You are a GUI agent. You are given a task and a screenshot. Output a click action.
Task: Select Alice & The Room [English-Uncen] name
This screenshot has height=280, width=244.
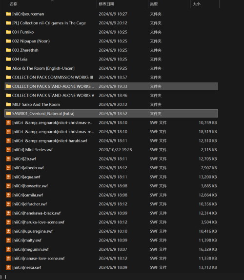coord(43,68)
